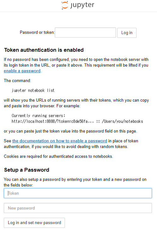Click the orange Jupyter logo icon

tap(65, 5)
